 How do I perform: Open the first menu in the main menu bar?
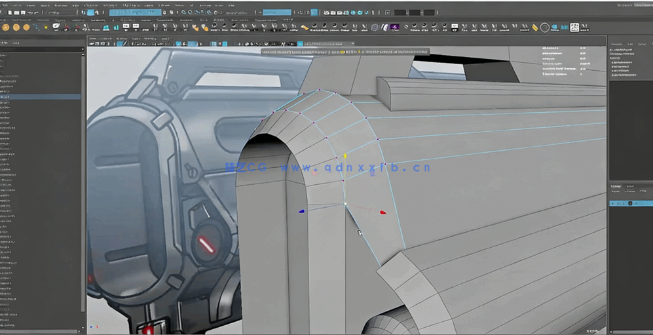click(6, 4)
